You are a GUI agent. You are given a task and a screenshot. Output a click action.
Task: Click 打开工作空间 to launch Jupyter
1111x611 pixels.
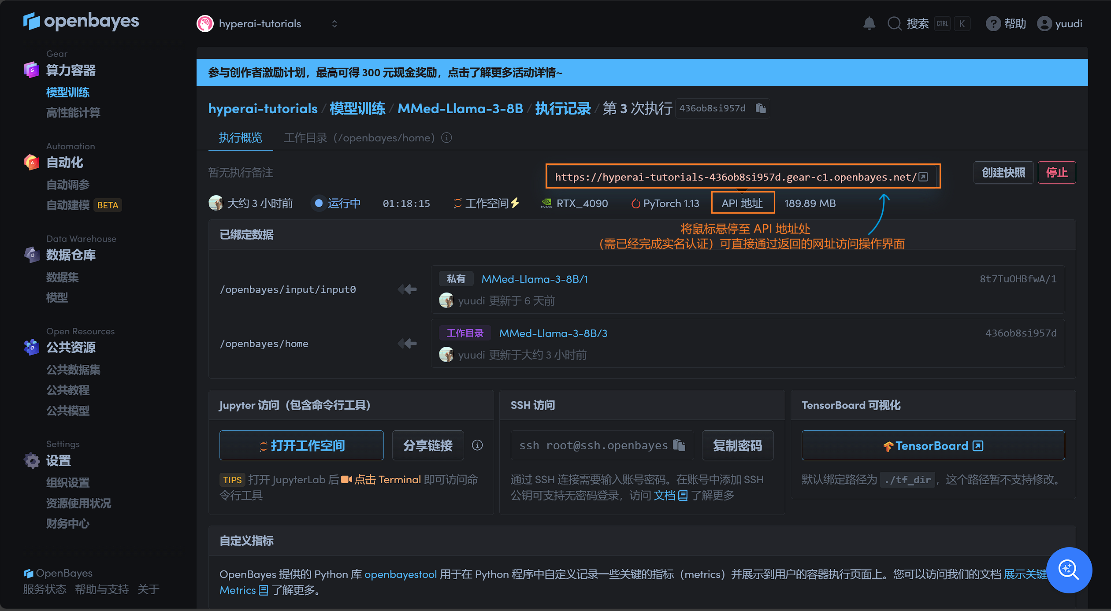[301, 445]
